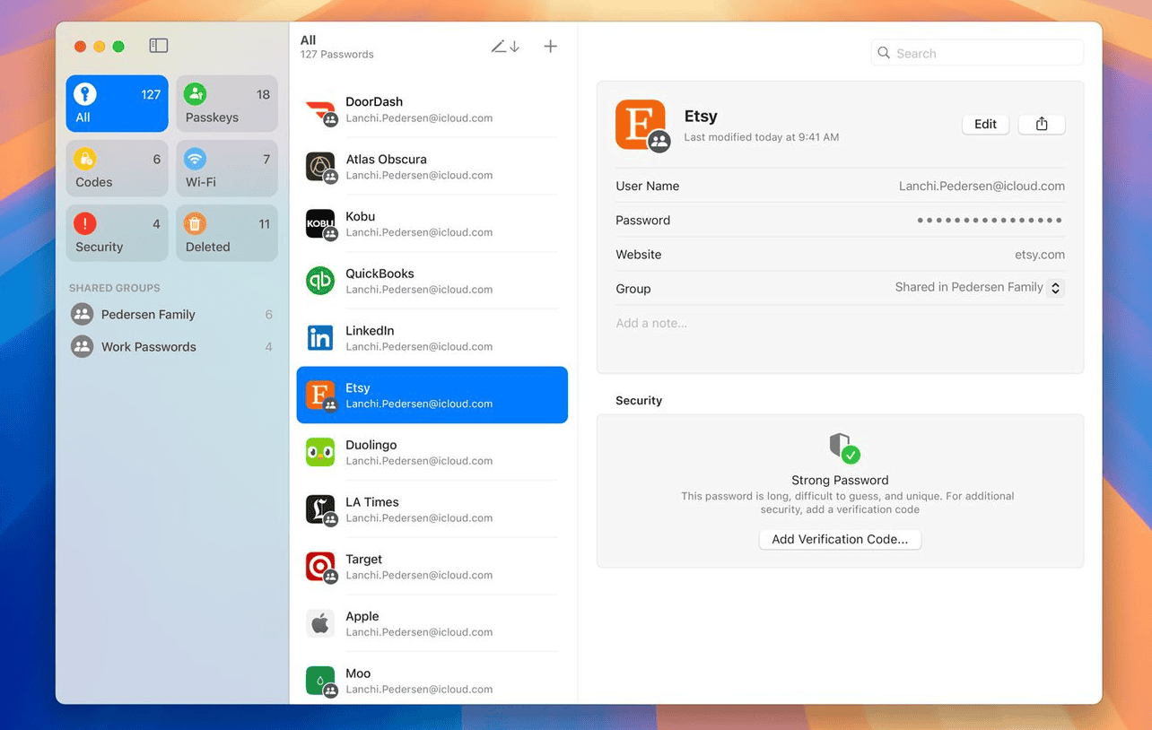Click the LA Times logo icon
Image resolution: width=1152 pixels, height=730 pixels.
[320, 509]
